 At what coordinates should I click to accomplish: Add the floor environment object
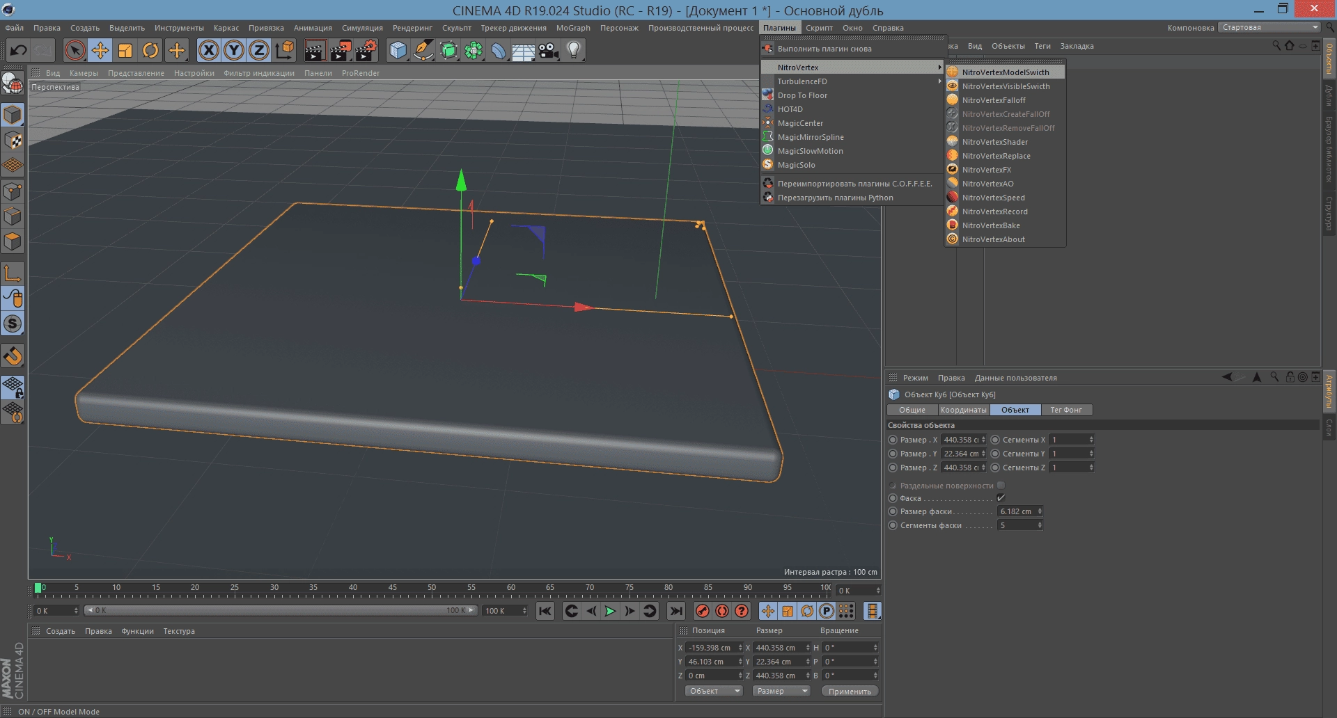tap(524, 50)
